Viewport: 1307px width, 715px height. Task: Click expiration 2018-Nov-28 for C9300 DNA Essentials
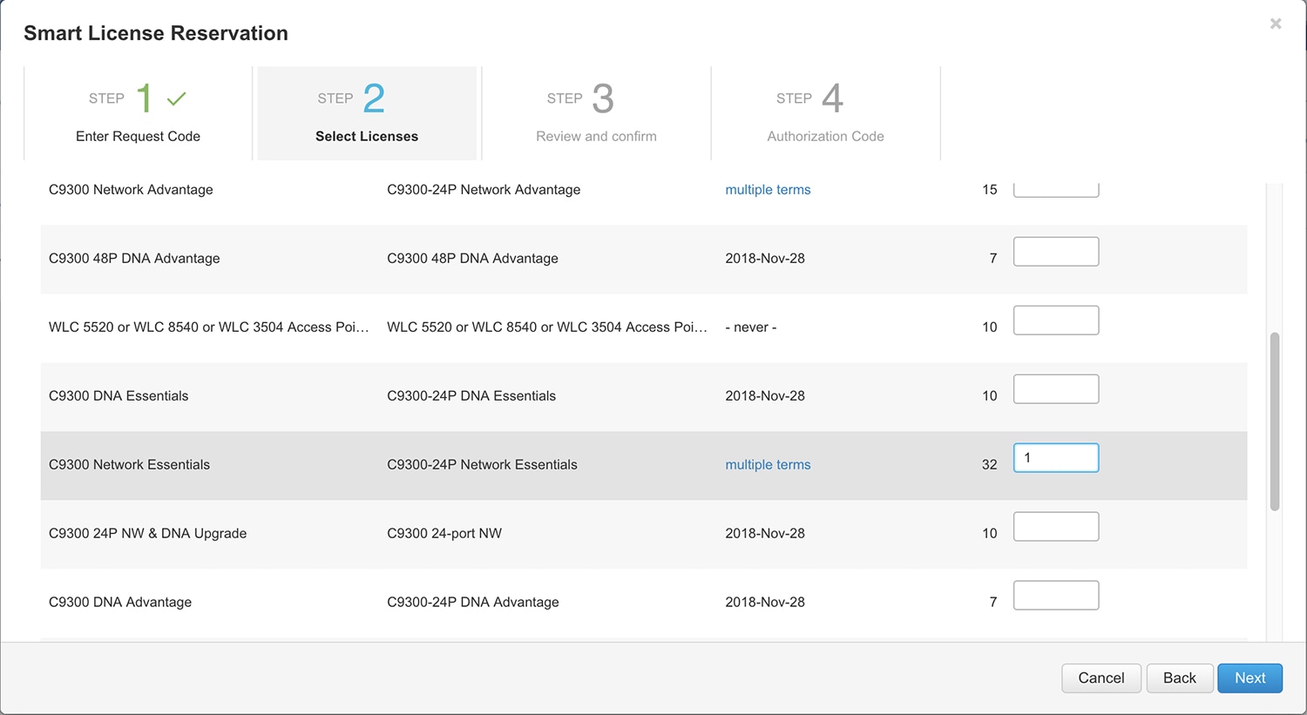click(x=765, y=396)
